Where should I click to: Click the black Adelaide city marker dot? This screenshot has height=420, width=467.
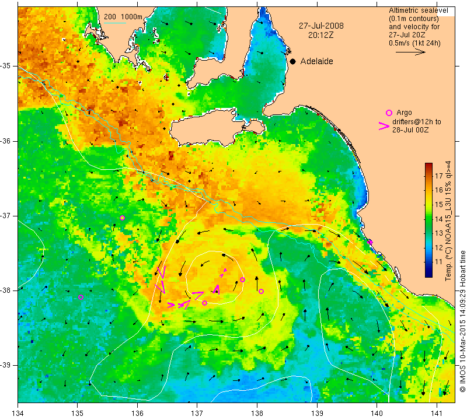pyautogui.click(x=293, y=61)
